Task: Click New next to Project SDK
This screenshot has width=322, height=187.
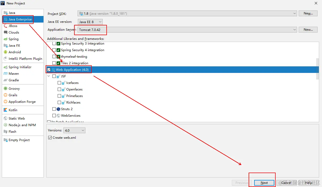Action: coord(308,13)
